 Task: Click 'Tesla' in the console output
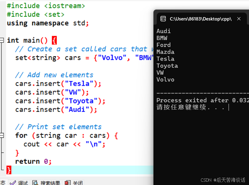(x=165, y=59)
